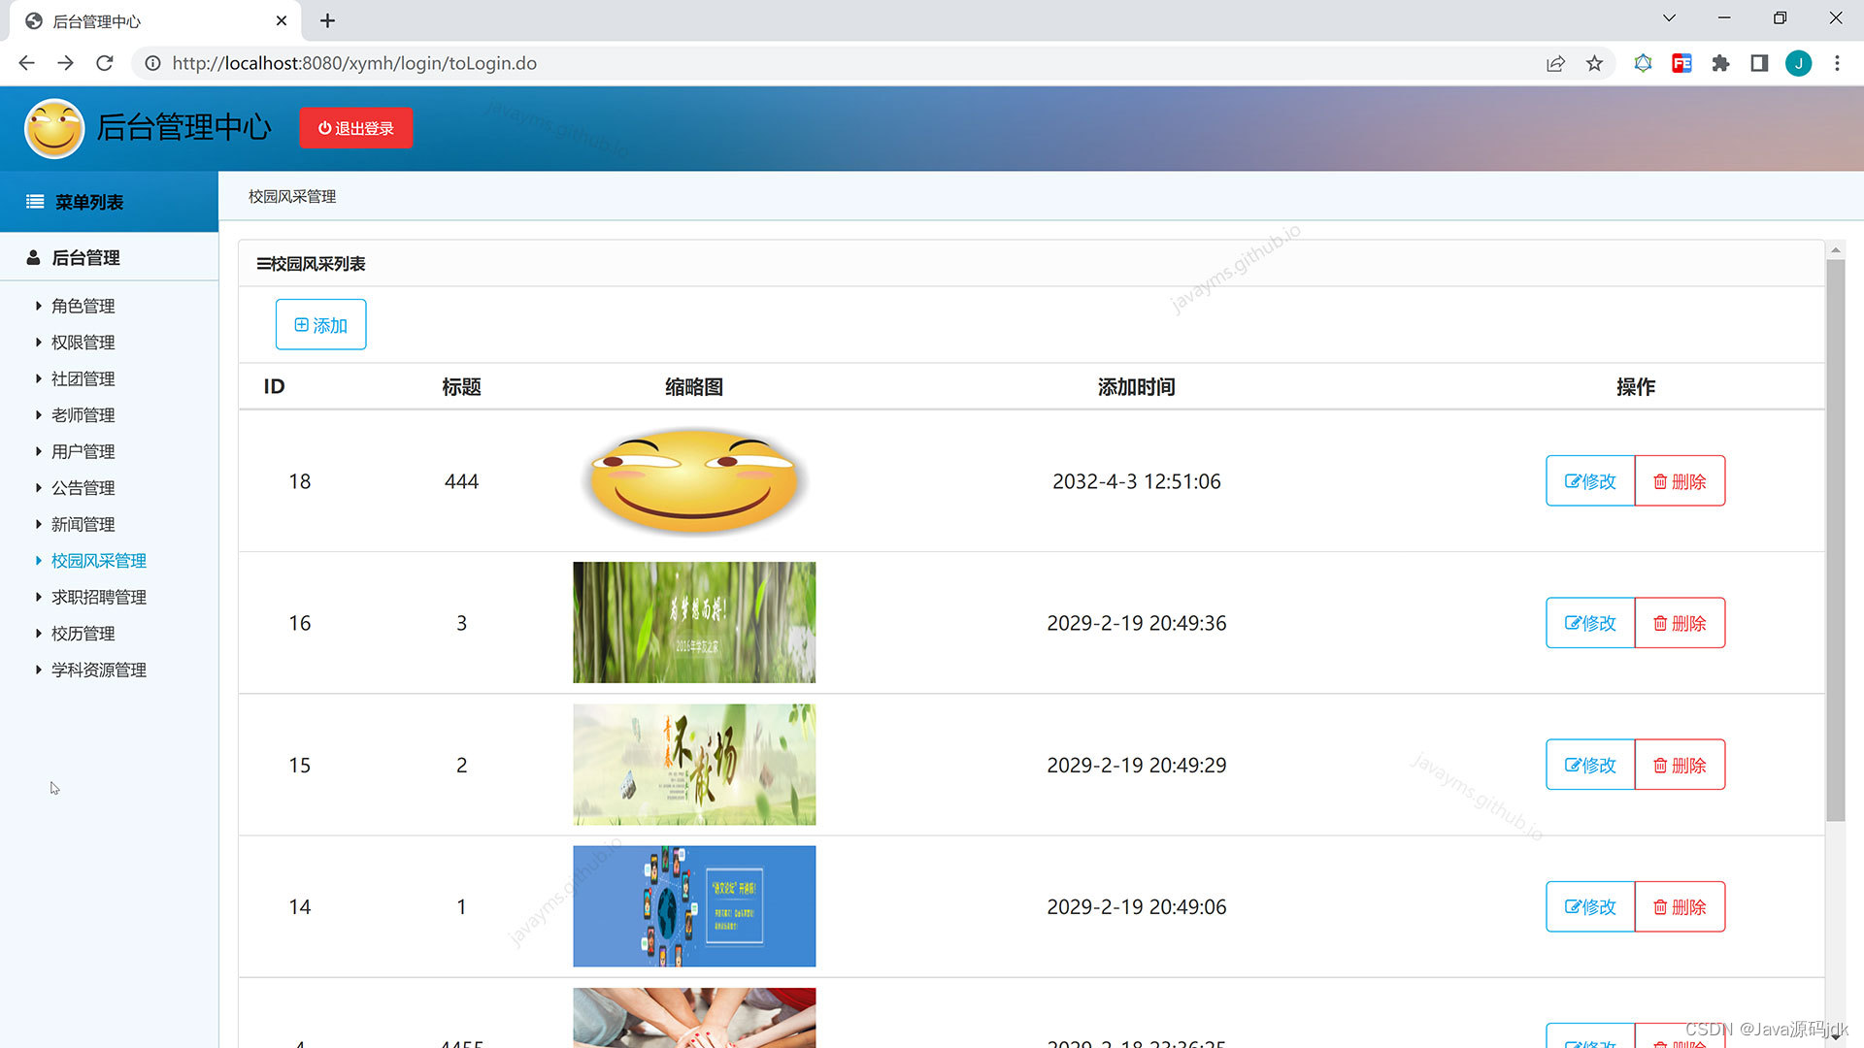Expand the 学科资源管理 menu item

click(98, 671)
